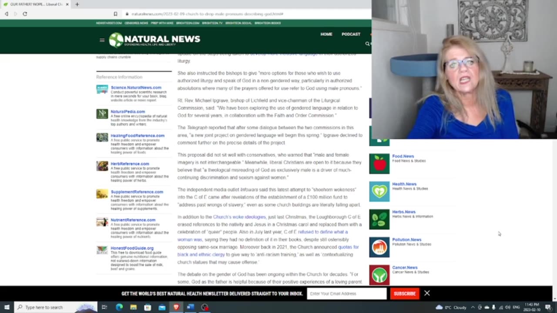The height and width of the screenshot is (313, 557).
Task: Open the Mail app on the taskbar
Action: pyautogui.click(x=162, y=307)
